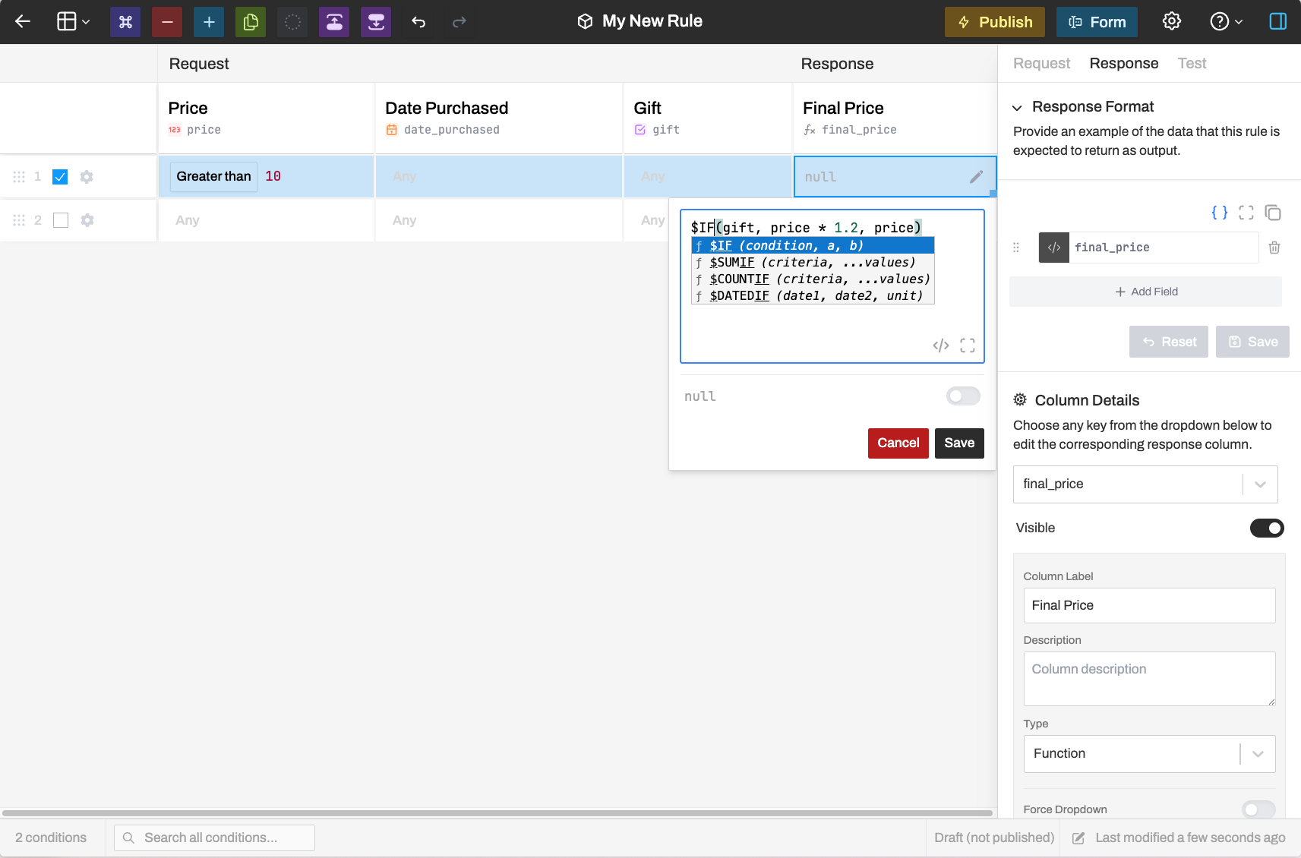Turn off the Visible toggle
Viewport: 1301px width, 858px height.
[1266, 528]
